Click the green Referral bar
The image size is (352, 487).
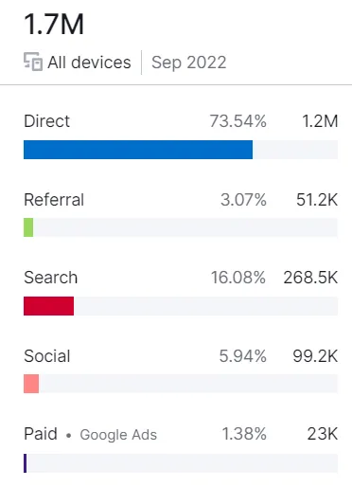(x=28, y=227)
